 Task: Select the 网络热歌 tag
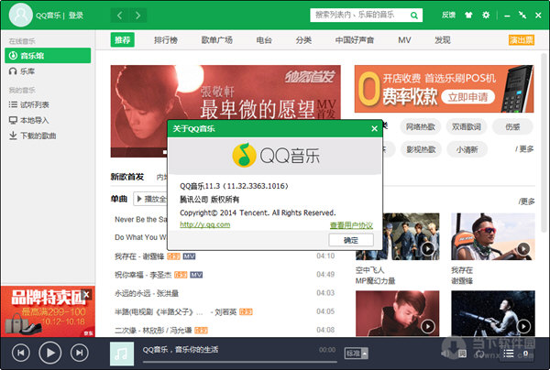click(x=420, y=126)
